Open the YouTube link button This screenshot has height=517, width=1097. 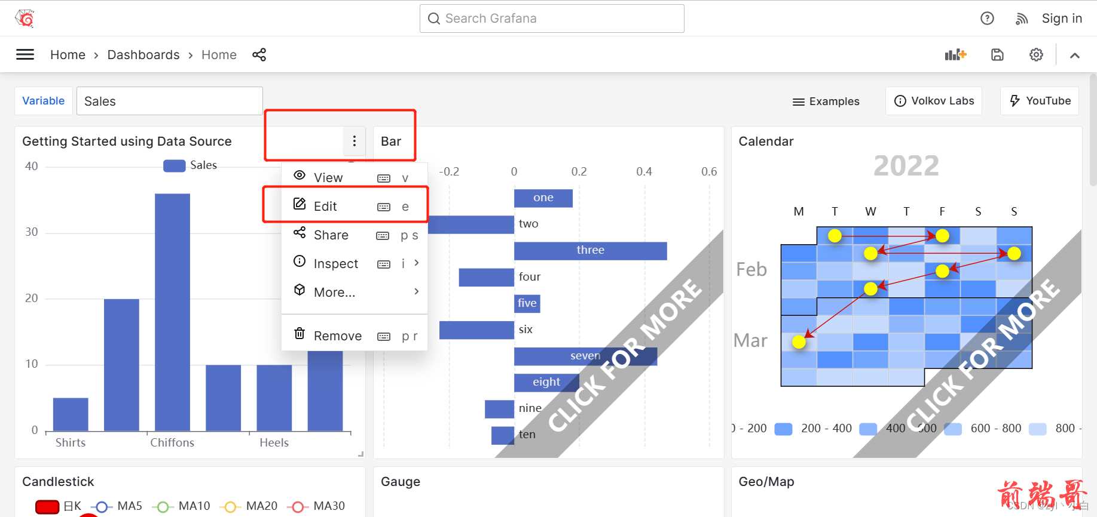pyautogui.click(x=1040, y=101)
